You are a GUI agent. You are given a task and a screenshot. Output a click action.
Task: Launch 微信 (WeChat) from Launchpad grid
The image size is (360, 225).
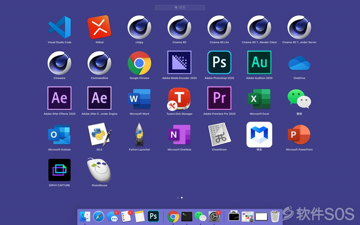pos(299,99)
